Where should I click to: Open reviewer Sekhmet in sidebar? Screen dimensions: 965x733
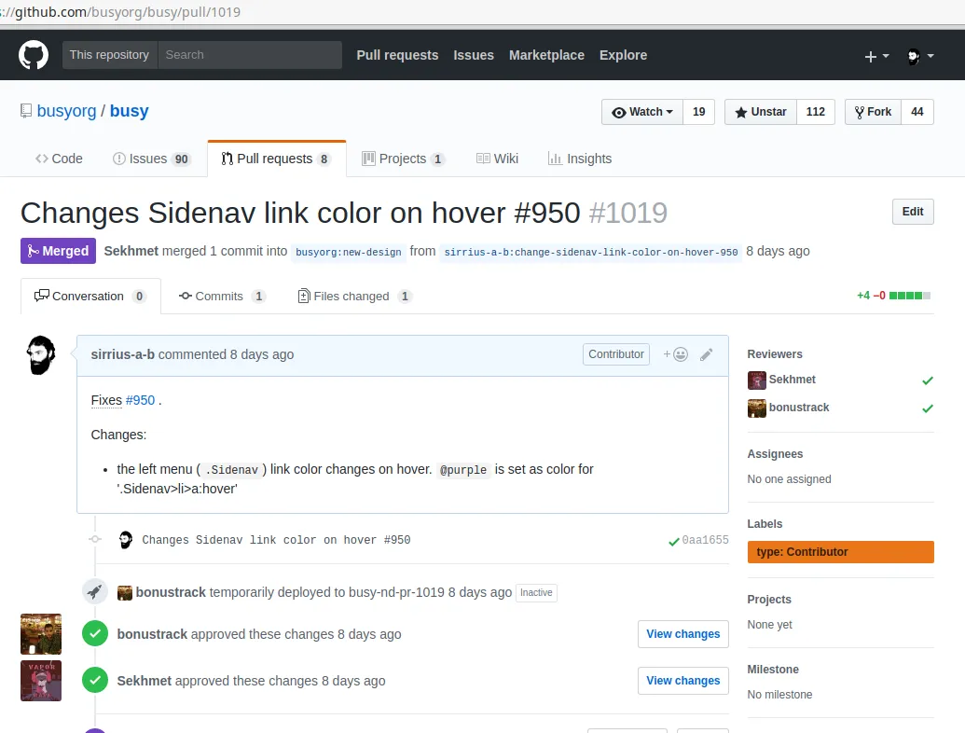(793, 380)
